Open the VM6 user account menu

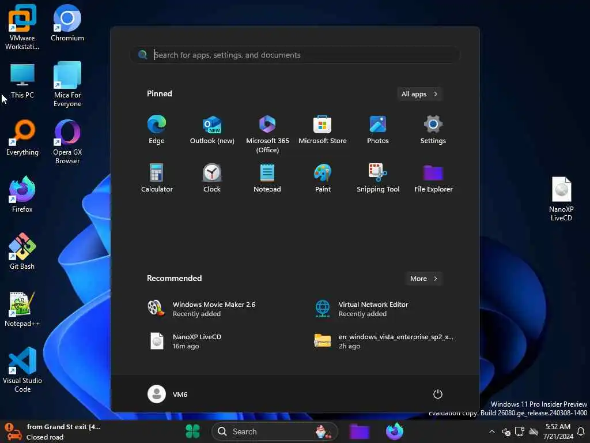[x=168, y=394]
